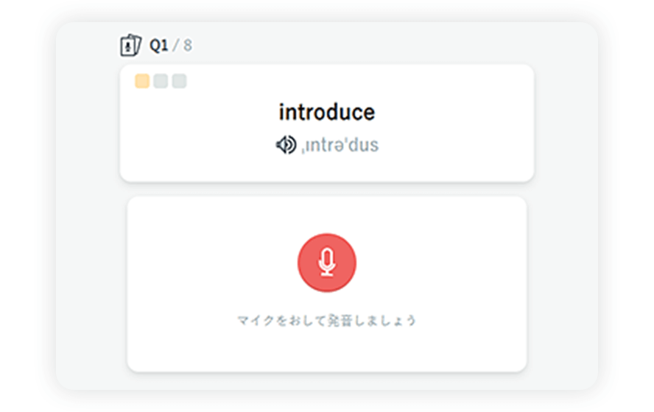
Task: Click the マイクをおして発音しましょう instruction text
Action: coord(326,321)
